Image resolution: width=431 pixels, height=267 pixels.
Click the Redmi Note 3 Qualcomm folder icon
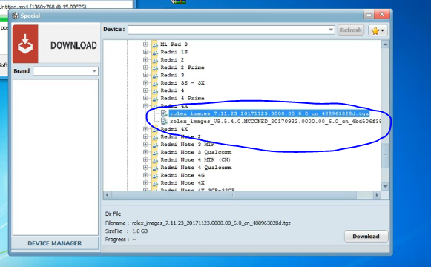tap(155, 152)
